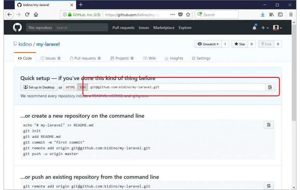This screenshot has width=300, height=190.
Task: Open the user avatar menu
Action: 277,28
